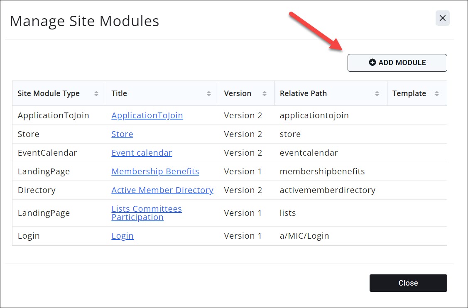Image resolution: width=468 pixels, height=308 pixels.
Task: Sort the Relative Path column using arrows
Action: (377, 94)
